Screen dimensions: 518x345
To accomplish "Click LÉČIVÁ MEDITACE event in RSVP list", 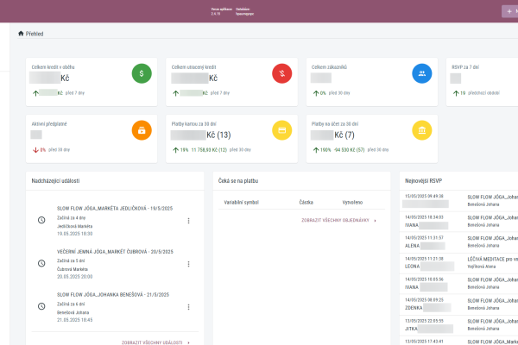I will tap(492, 259).
